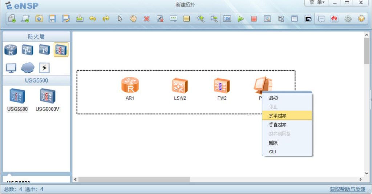Select the Switch device category
Screen dimensions: 372x194
click(x=27, y=50)
